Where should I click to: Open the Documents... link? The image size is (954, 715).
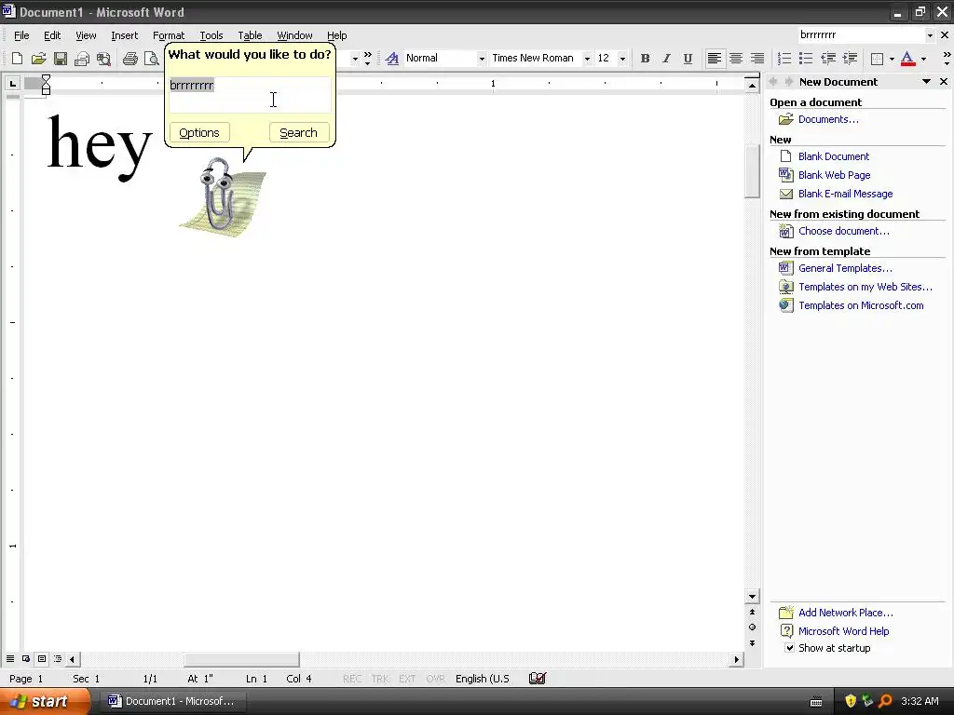[x=828, y=119]
